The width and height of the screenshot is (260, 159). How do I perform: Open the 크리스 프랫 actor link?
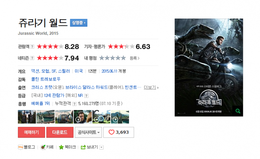pos(42,87)
